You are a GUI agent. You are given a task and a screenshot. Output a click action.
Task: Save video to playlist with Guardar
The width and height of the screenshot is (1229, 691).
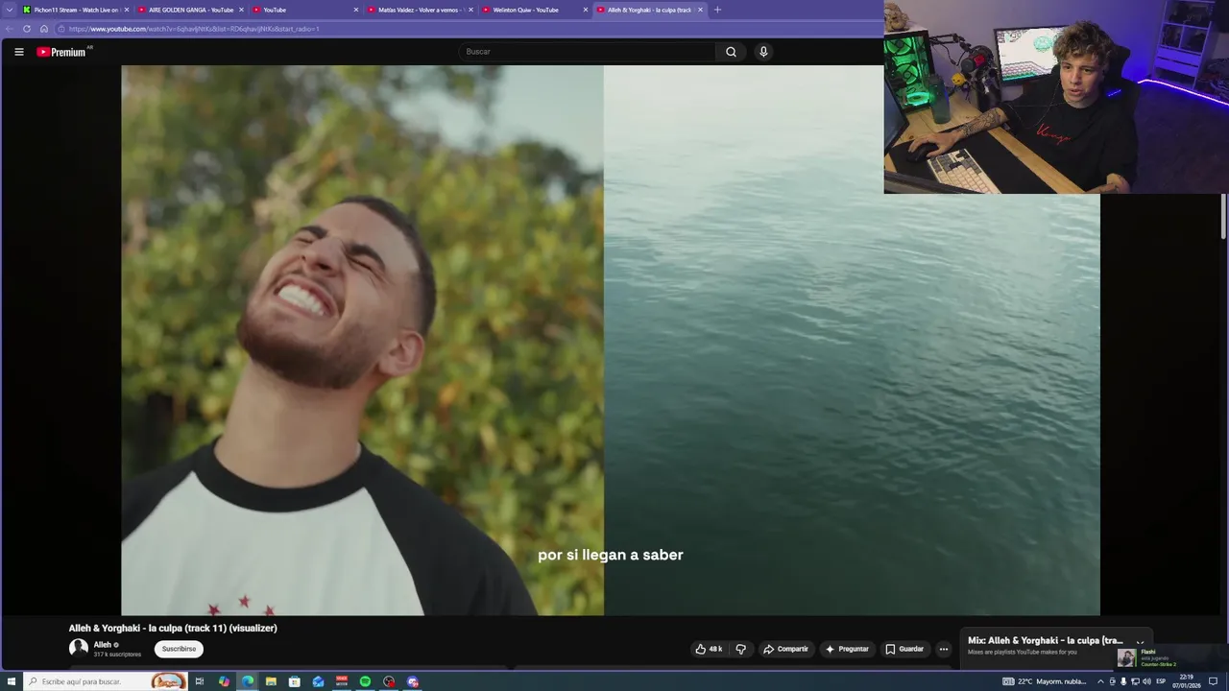[904, 649]
